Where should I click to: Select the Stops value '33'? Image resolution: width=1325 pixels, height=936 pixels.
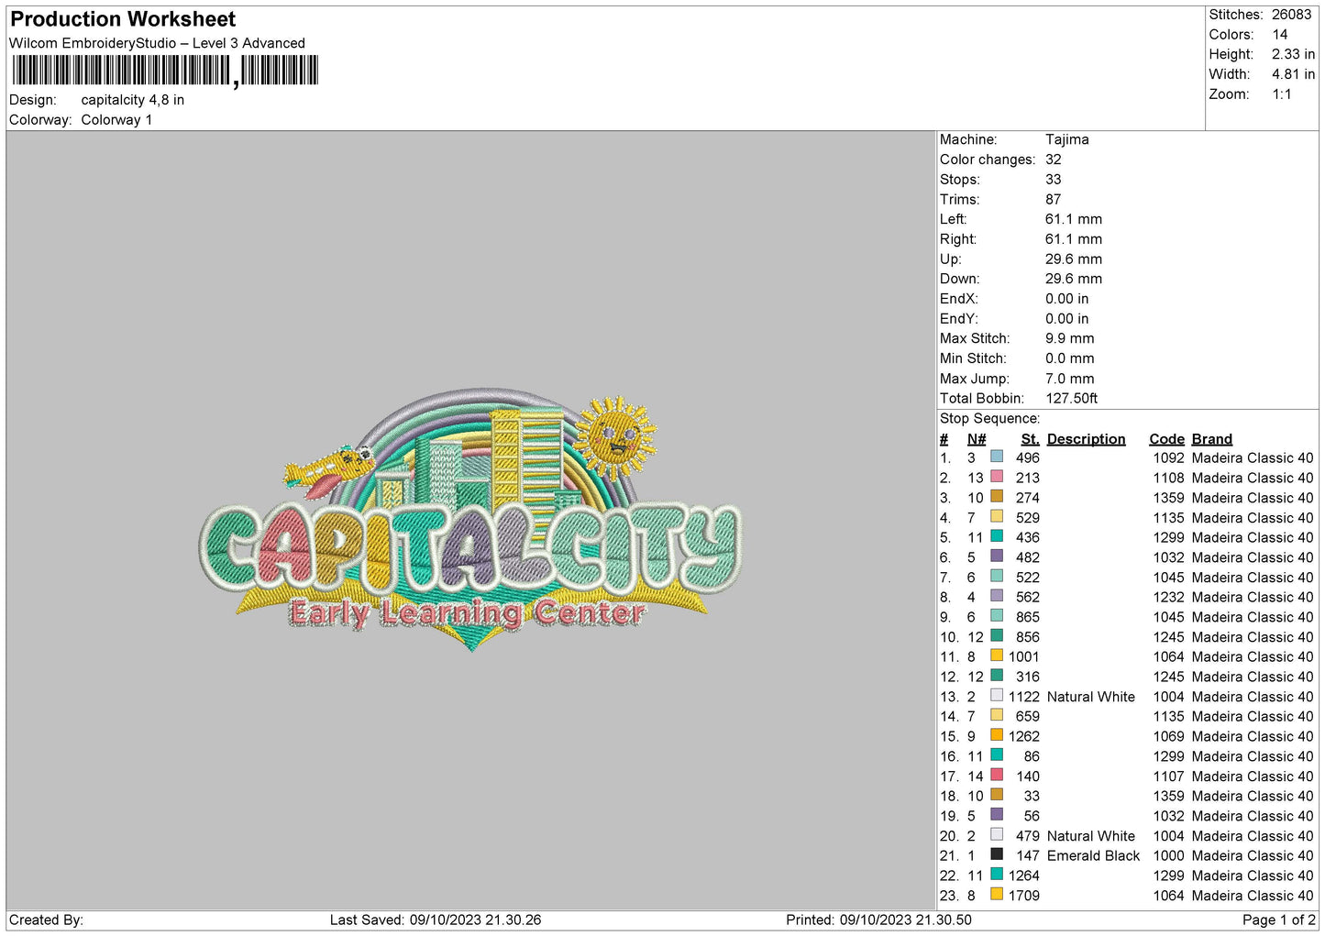point(1054,180)
